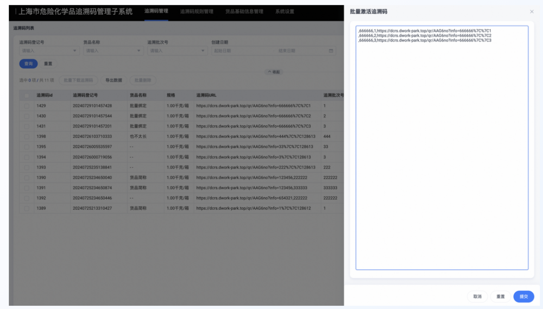
Task: Open the 货品基础信息管理 section
Action: click(x=244, y=11)
